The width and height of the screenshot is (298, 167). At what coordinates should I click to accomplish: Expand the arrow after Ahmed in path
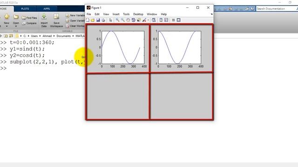[54, 36]
